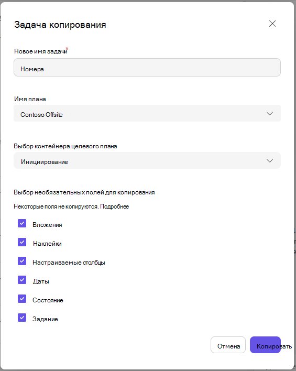Click the Отмена button
Image resolution: width=296 pixels, height=371 pixels.
[228, 345]
